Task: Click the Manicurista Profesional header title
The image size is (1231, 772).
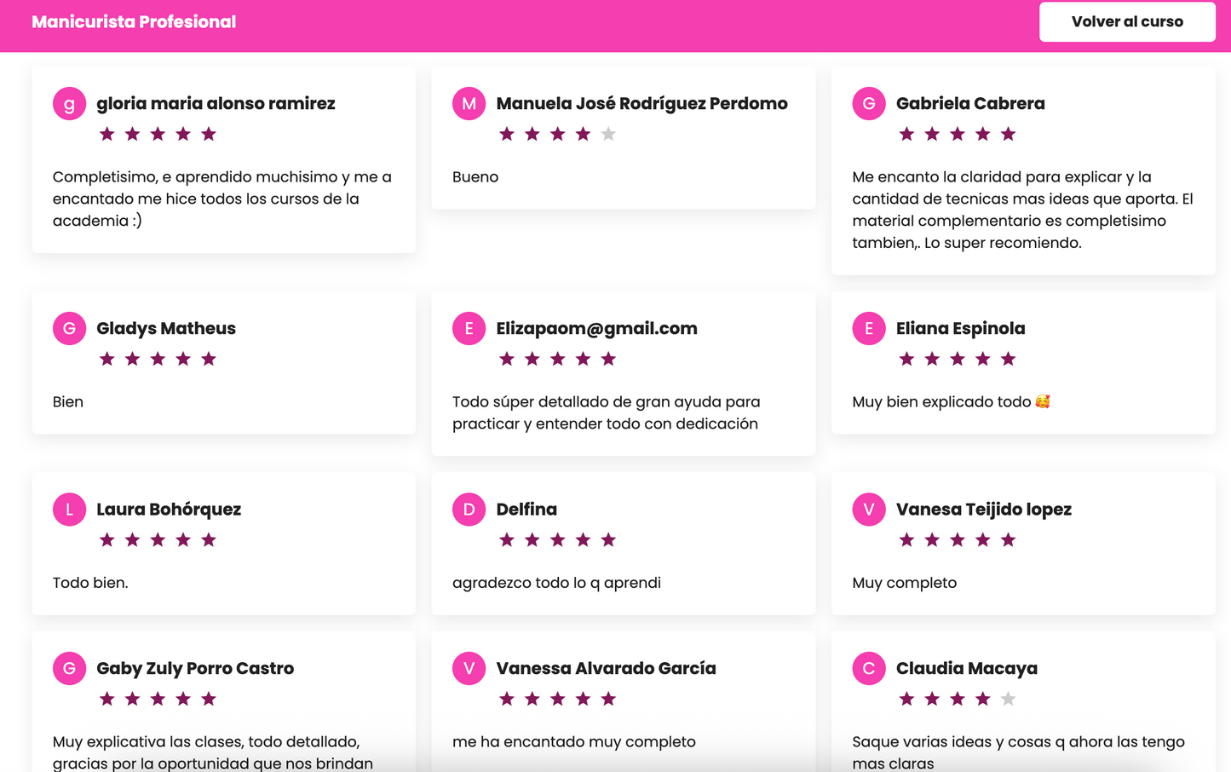Action: tap(134, 22)
